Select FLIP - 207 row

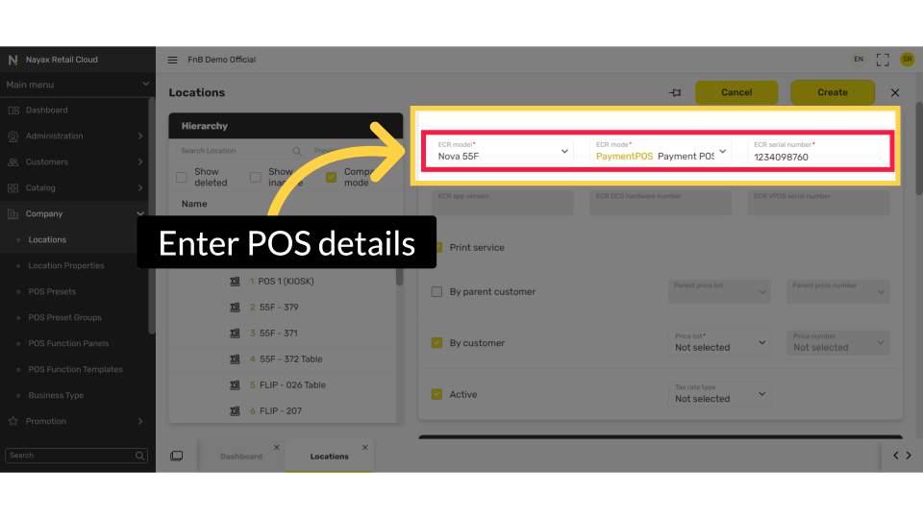click(x=283, y=410)
